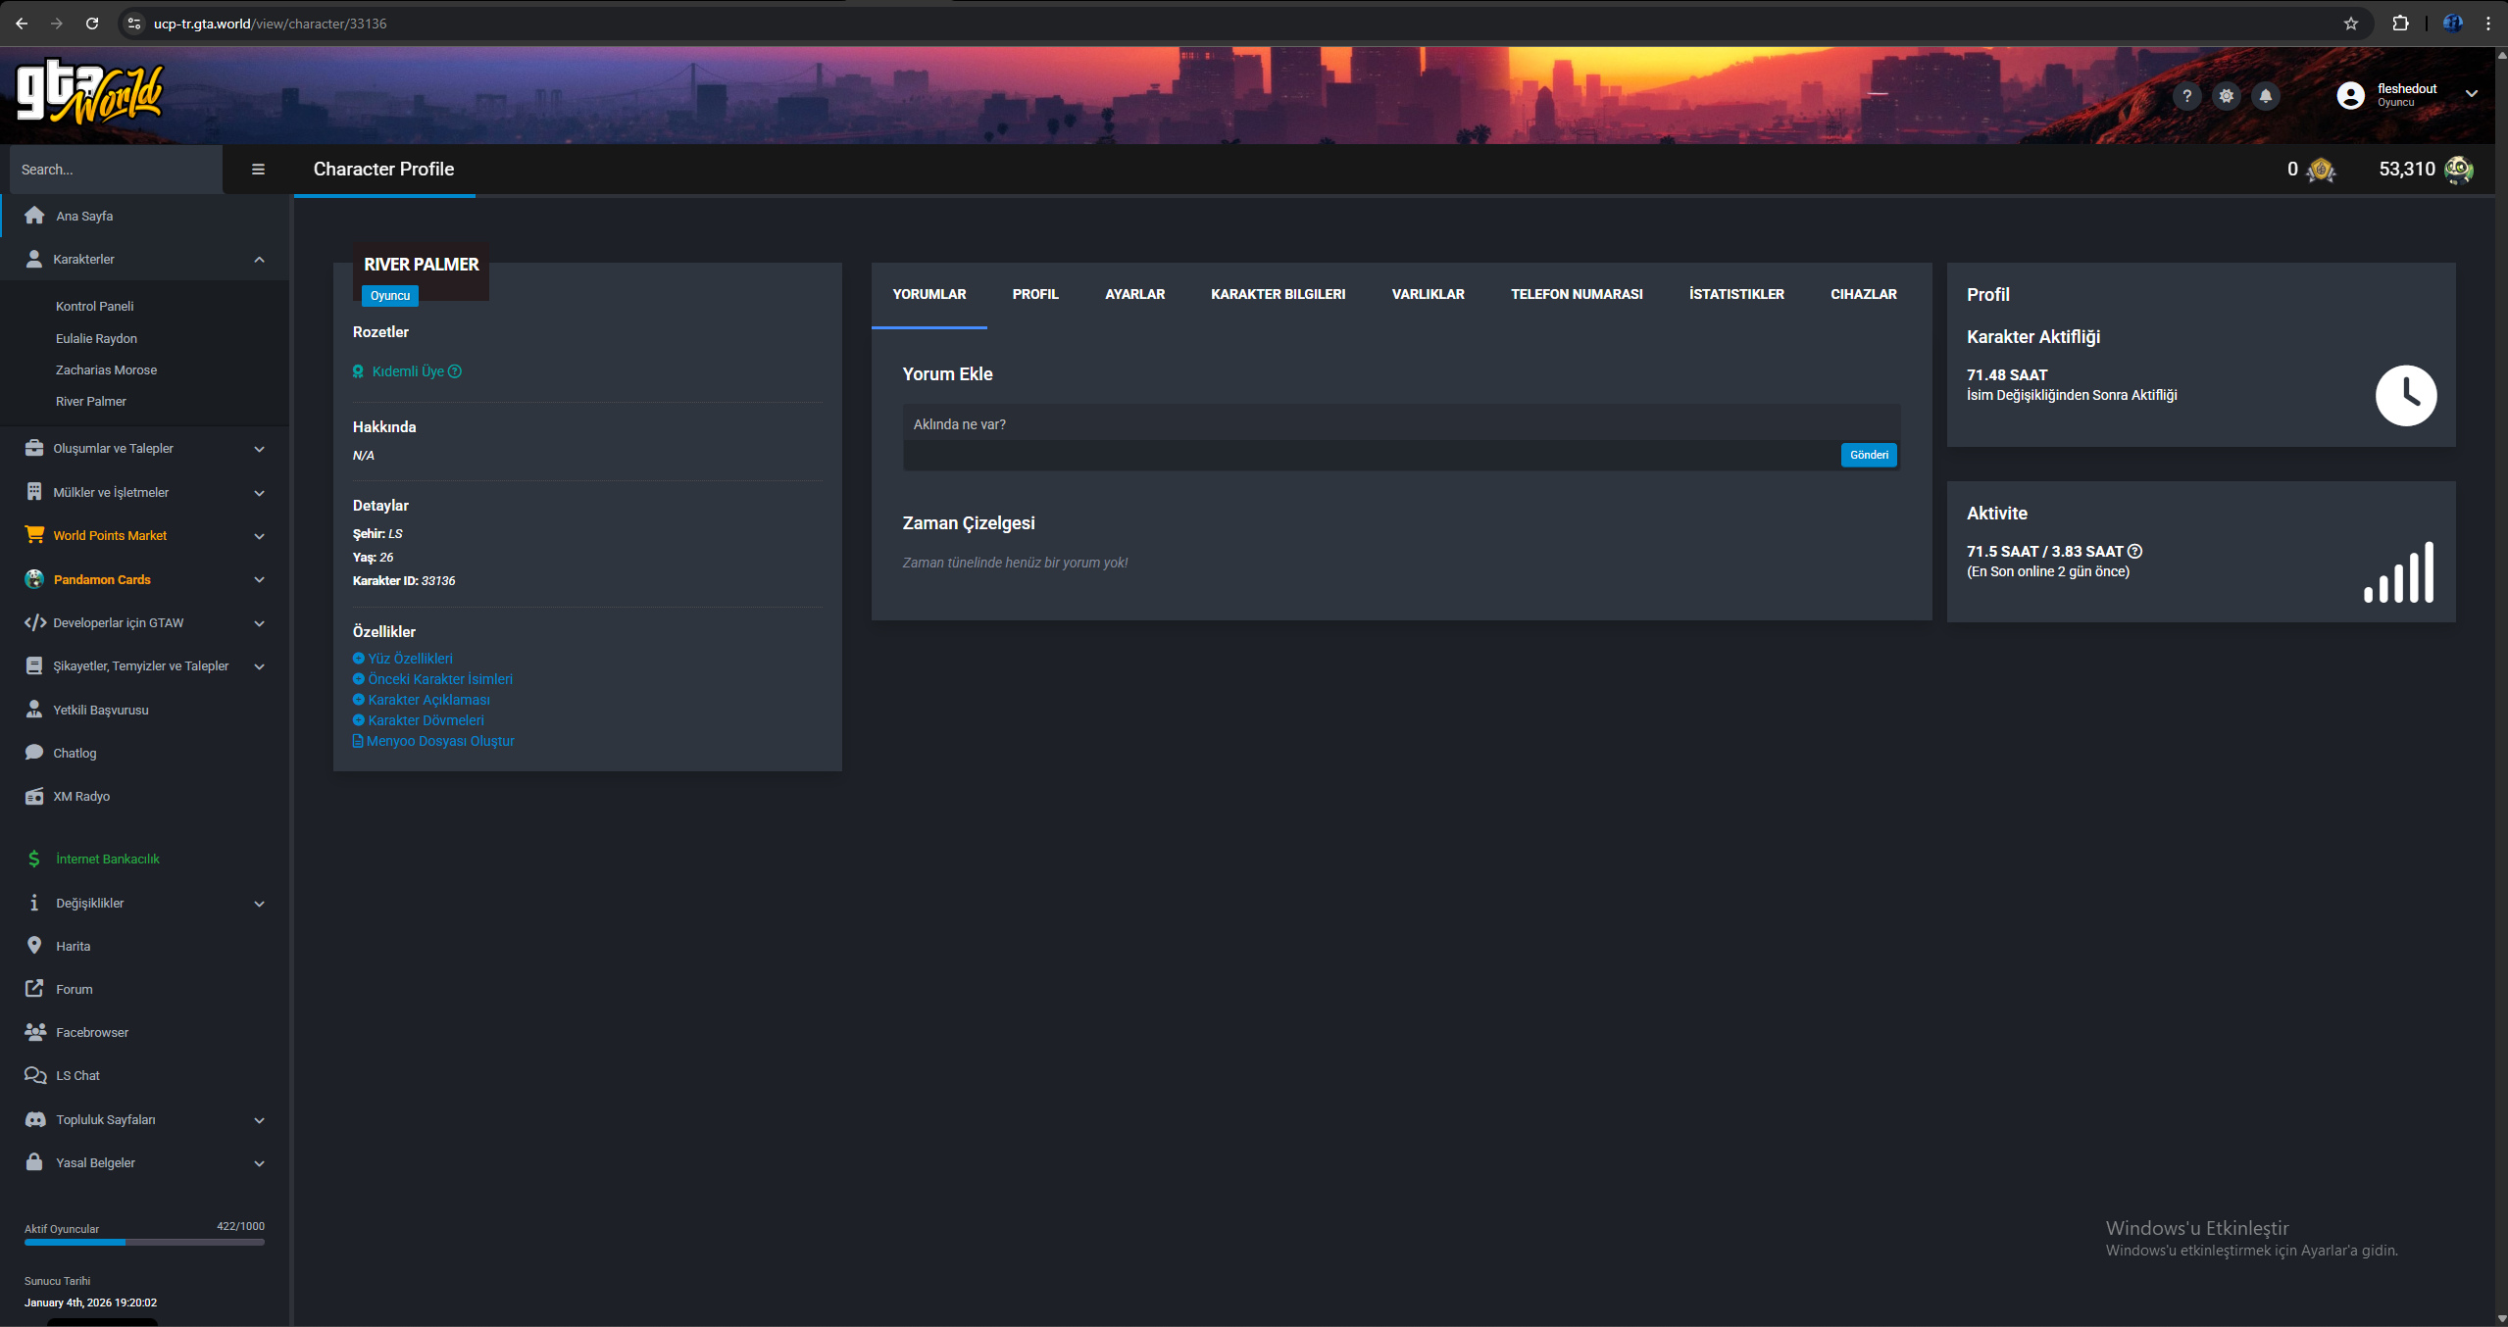Open the browser extensions puzzle icon
The image size is (2508, 1327).
tap(2400, 24)
